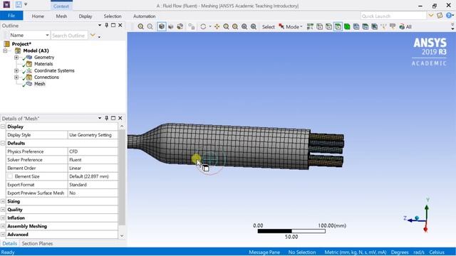456x256 pixels.
Task: Open the Message Pane from status bar
Action: point(264,252)
